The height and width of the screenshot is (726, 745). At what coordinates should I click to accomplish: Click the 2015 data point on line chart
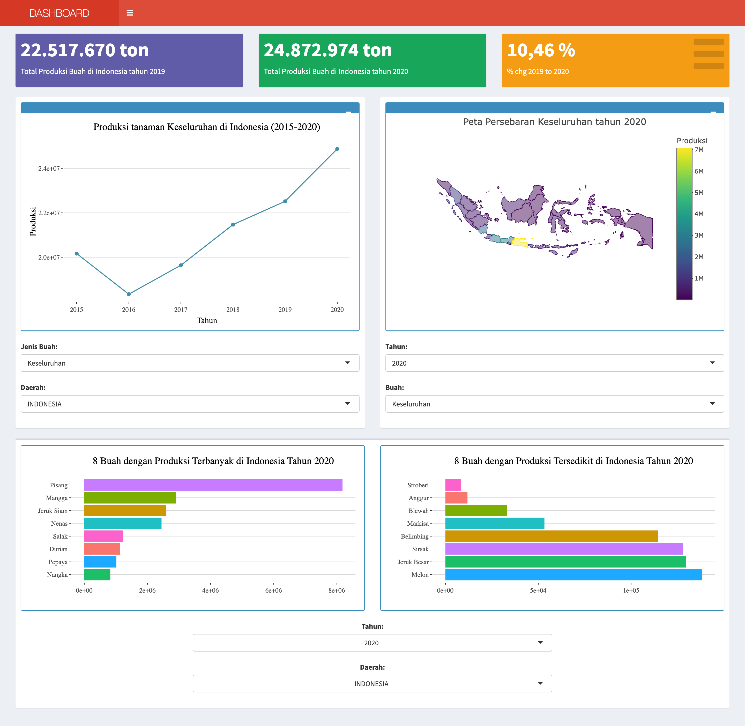click(x=77, y=254)
